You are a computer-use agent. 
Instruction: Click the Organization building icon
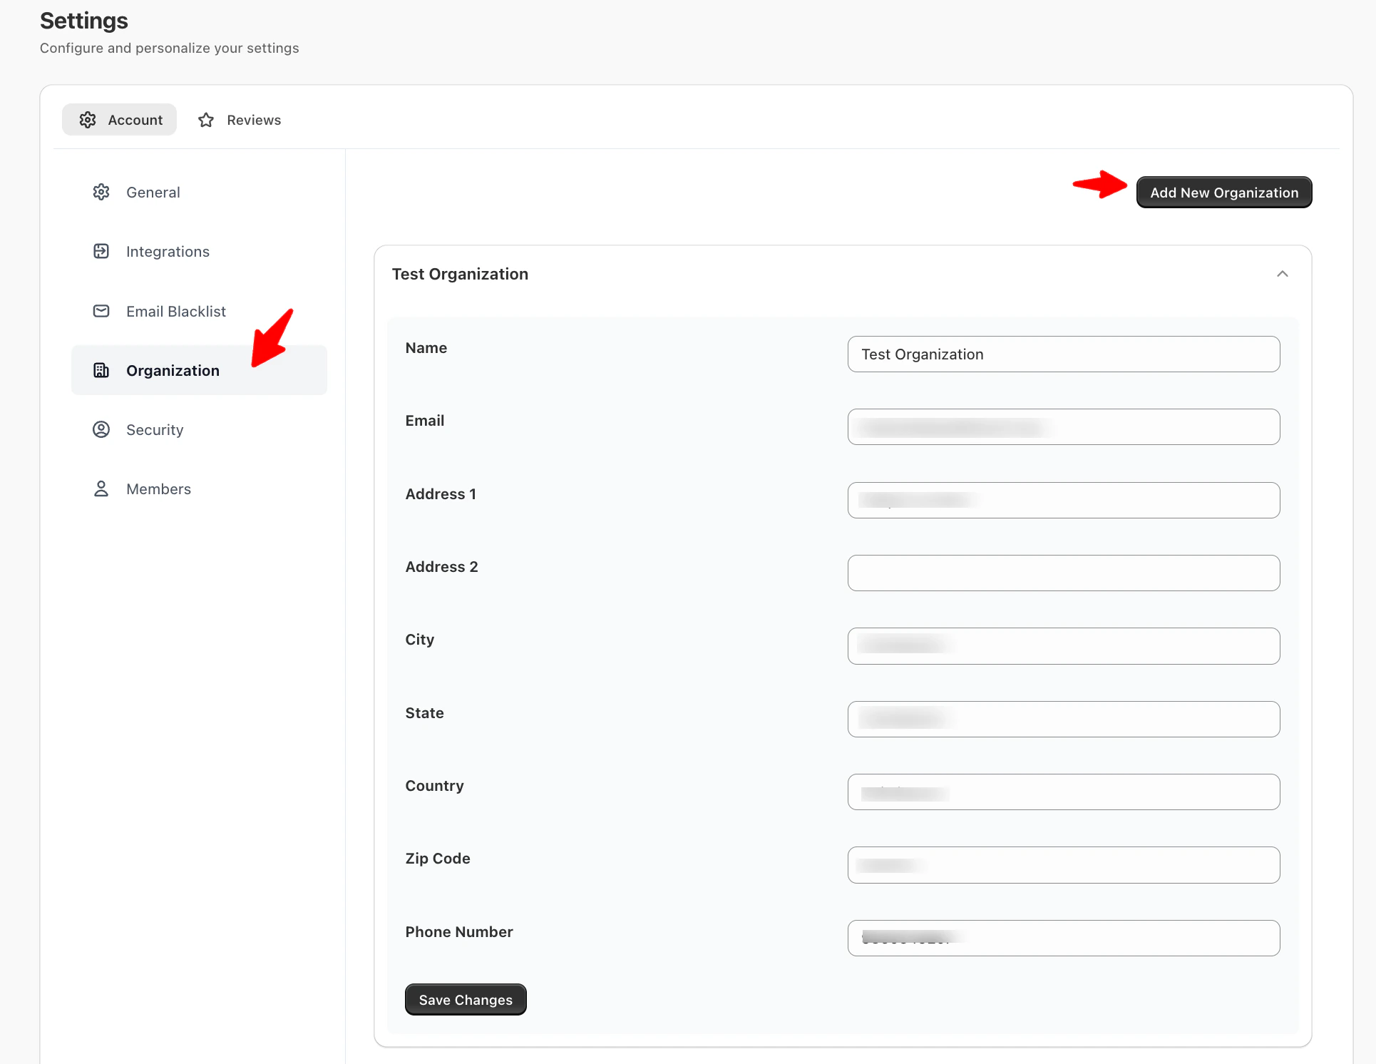pos(101,370)
